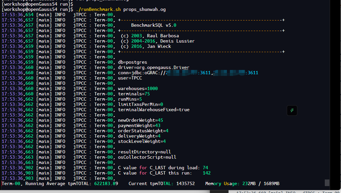Click the conn=jdbc:oGRAC connection string
Image resolution: width=341 pixels, height=193 pixels.
point(188,73)
